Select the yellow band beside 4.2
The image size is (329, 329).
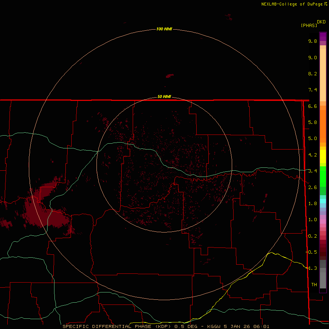(323, 156)
